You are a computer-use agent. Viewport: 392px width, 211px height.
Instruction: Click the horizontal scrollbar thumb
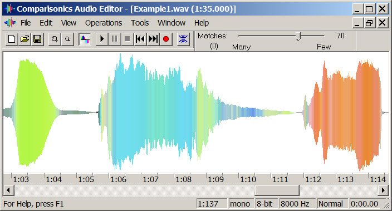[277, 190]
